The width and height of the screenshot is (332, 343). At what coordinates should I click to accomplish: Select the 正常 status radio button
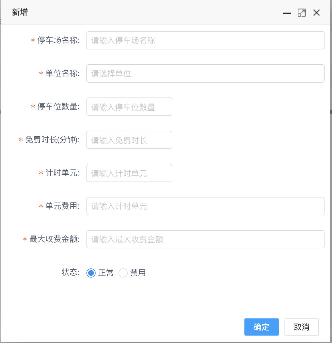point(91,273)
